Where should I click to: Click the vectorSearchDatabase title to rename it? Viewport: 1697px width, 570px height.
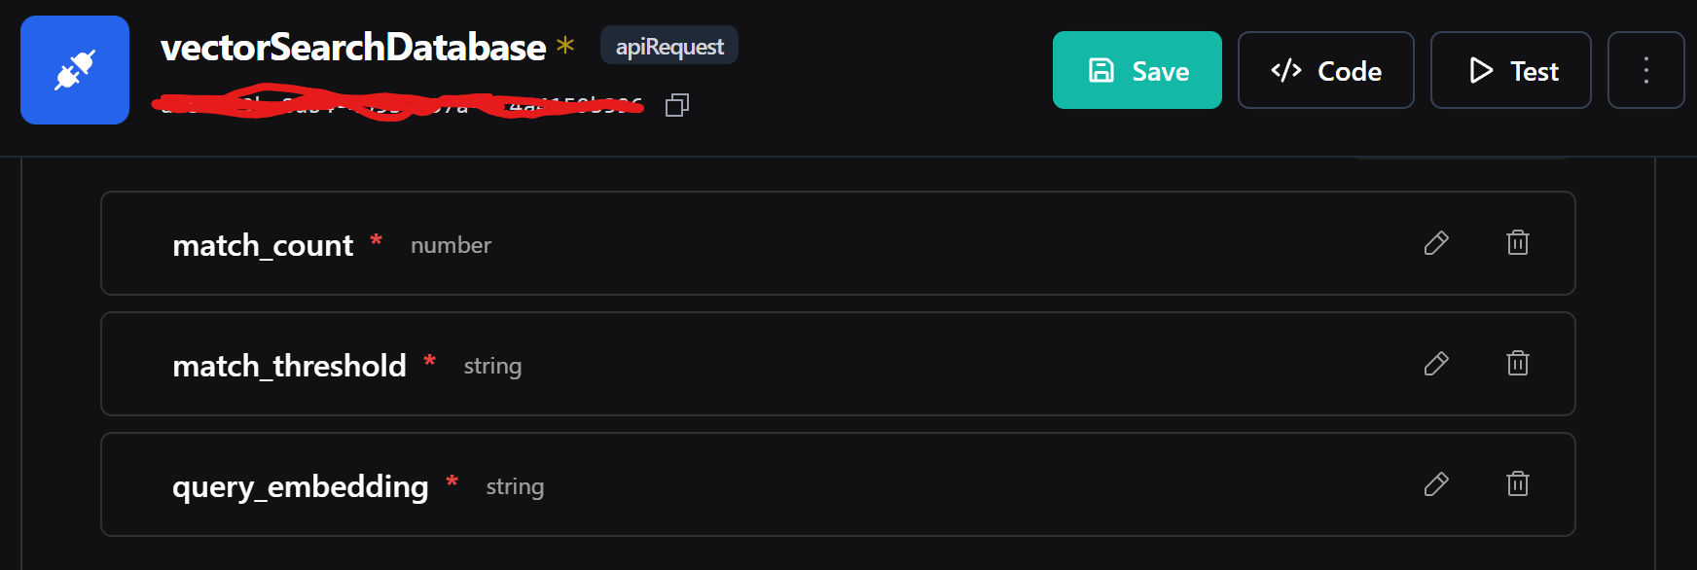(x=353, y=46)
